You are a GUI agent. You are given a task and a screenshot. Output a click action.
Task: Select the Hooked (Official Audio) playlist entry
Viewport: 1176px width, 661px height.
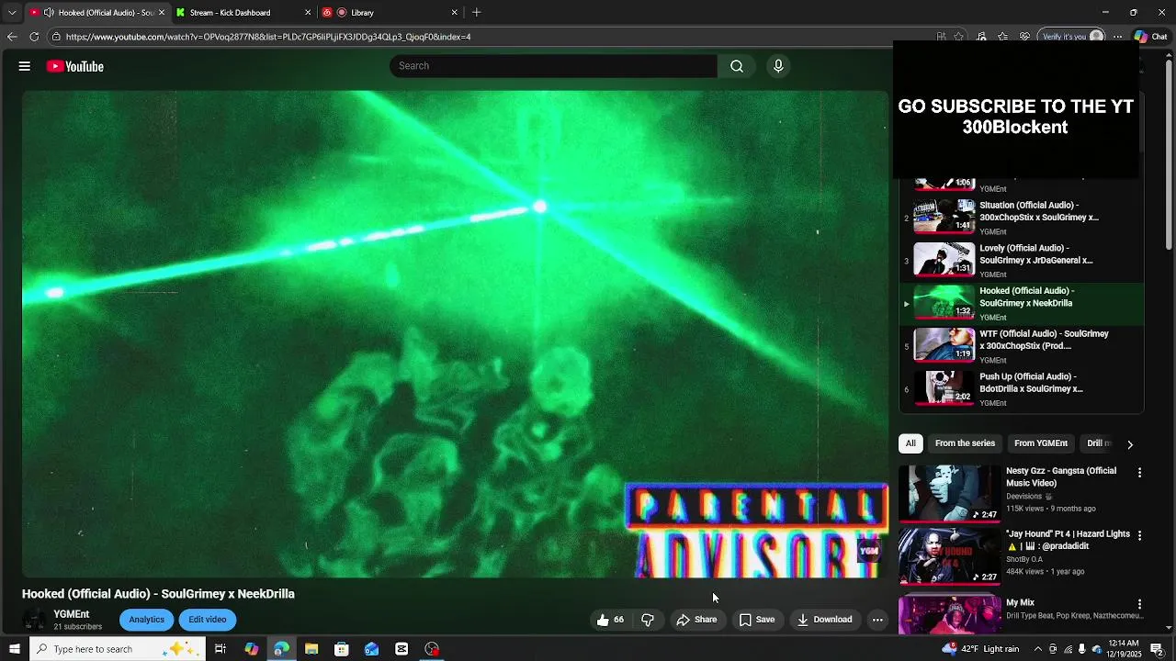[1022, 304]
